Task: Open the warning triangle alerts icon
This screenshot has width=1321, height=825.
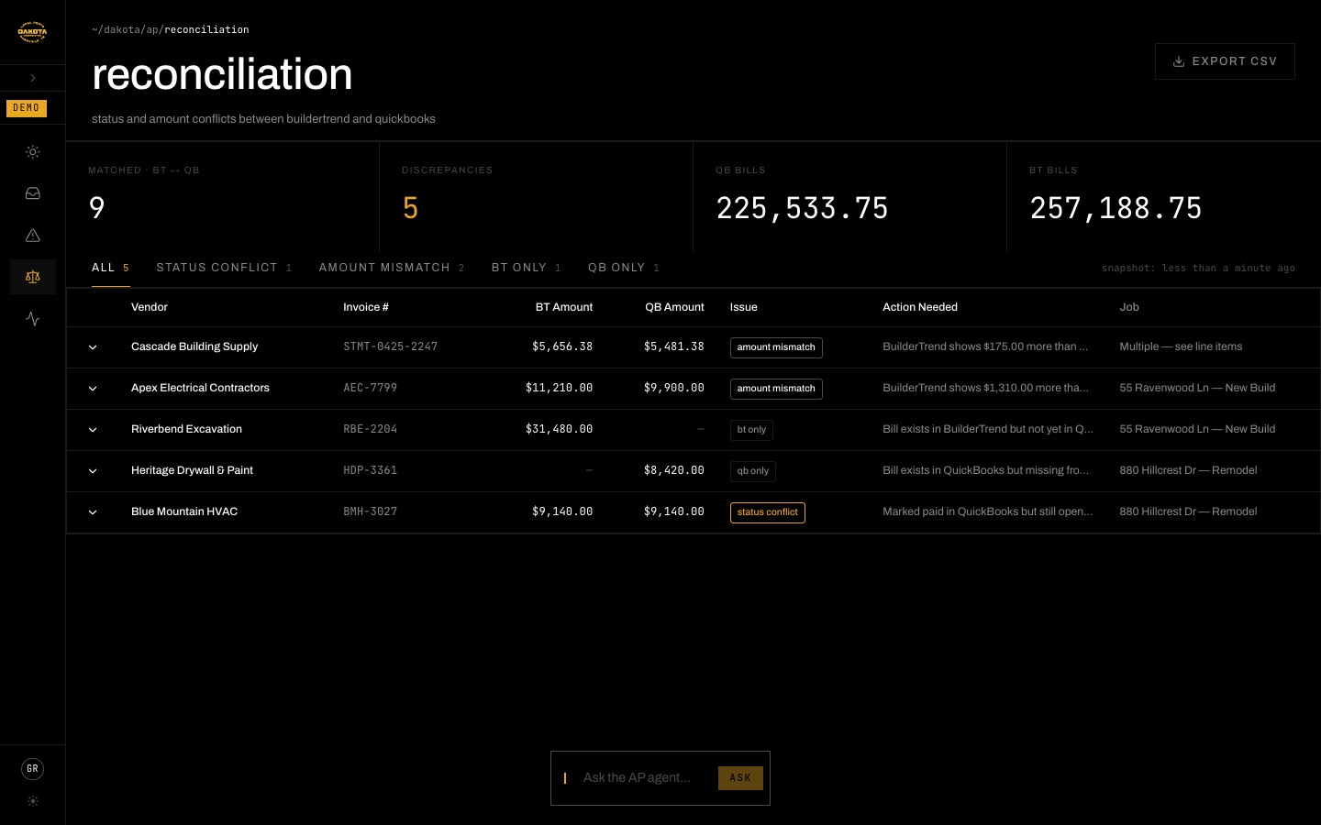Action: tap(33, 236)
